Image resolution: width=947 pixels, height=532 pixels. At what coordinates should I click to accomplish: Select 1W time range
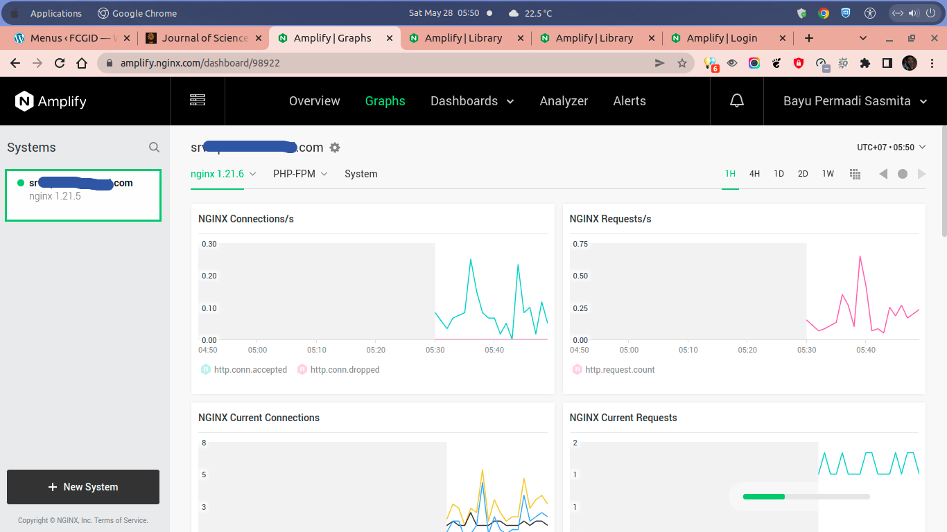(828, 174)
